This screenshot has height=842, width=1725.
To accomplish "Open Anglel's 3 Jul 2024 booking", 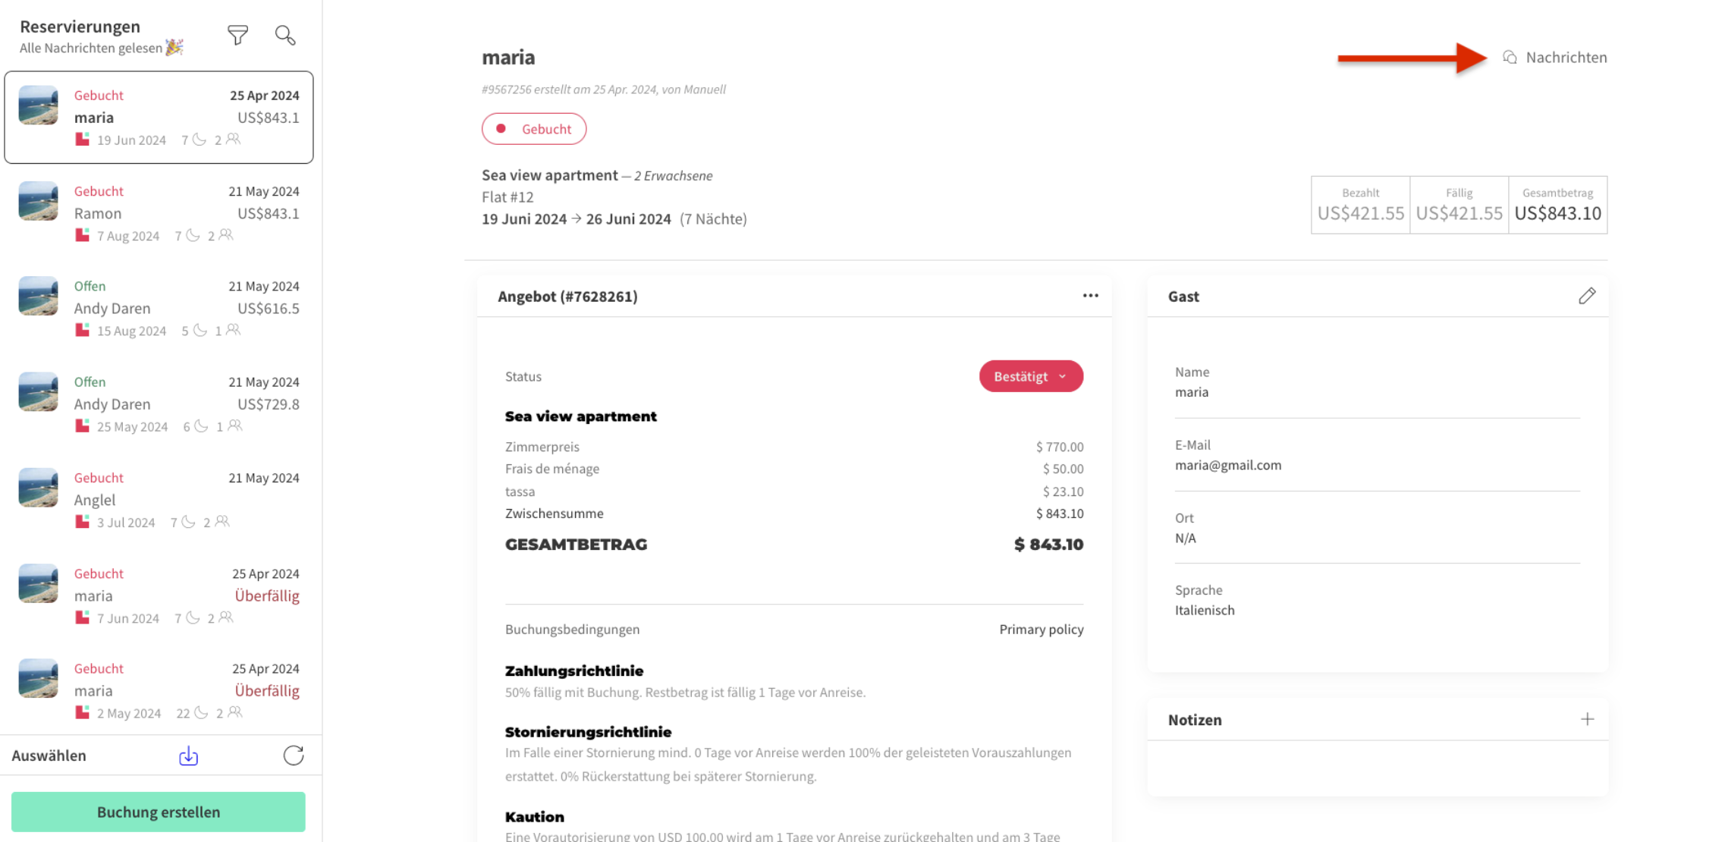I will (159, 500).
